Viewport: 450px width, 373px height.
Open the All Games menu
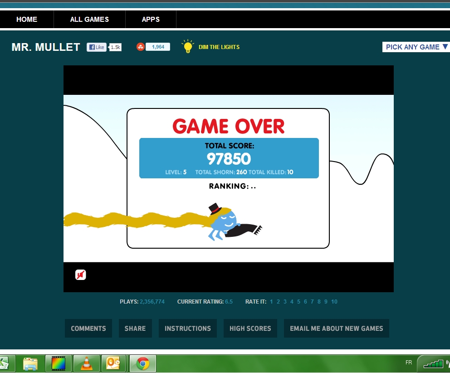pos(89,20)
